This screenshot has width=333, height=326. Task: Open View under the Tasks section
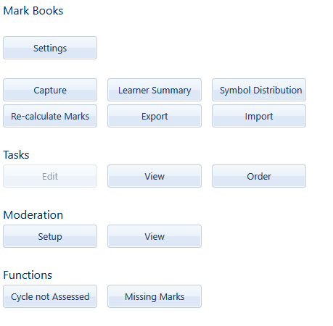coord(155,176)
